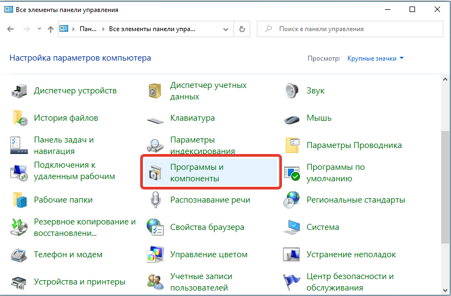Click the Система computer icon
Viewport: 451px width, 296px height.
point(292,227)
